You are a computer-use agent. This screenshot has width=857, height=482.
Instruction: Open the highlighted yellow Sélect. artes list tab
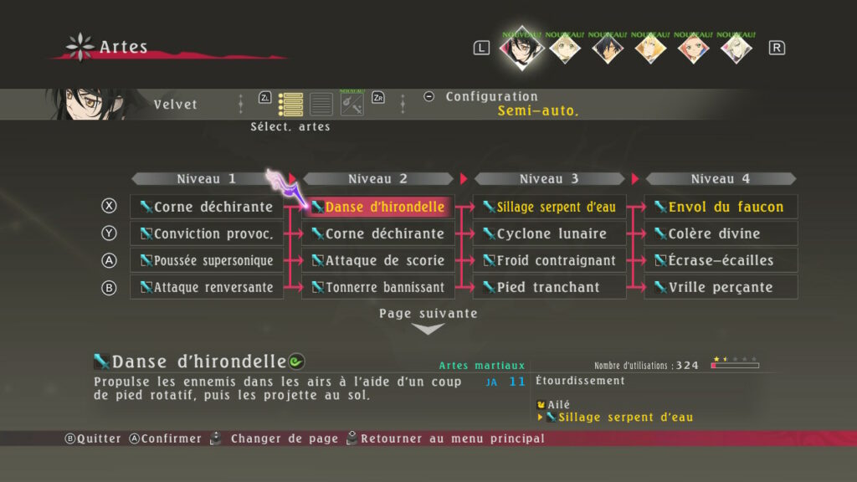(290, 105)
